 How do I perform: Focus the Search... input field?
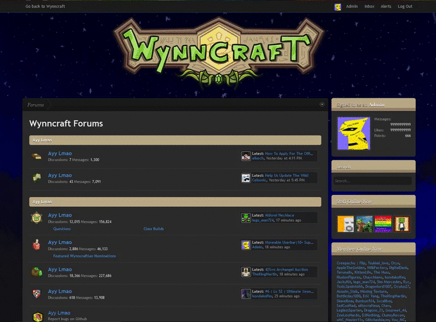coord(373,181)
